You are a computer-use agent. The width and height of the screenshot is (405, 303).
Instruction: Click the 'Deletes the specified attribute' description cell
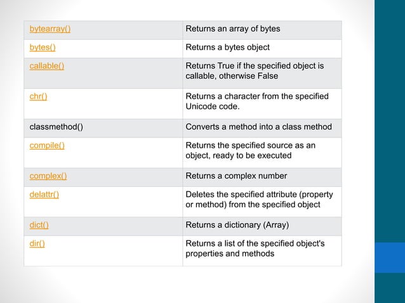pyautogui.click(x=260, y=199)
